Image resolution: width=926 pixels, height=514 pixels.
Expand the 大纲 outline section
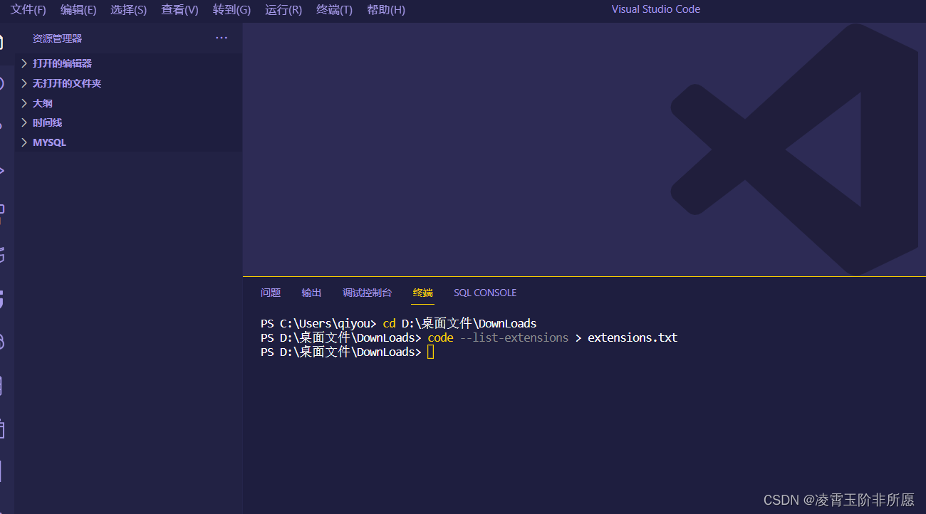coord(129,103)
